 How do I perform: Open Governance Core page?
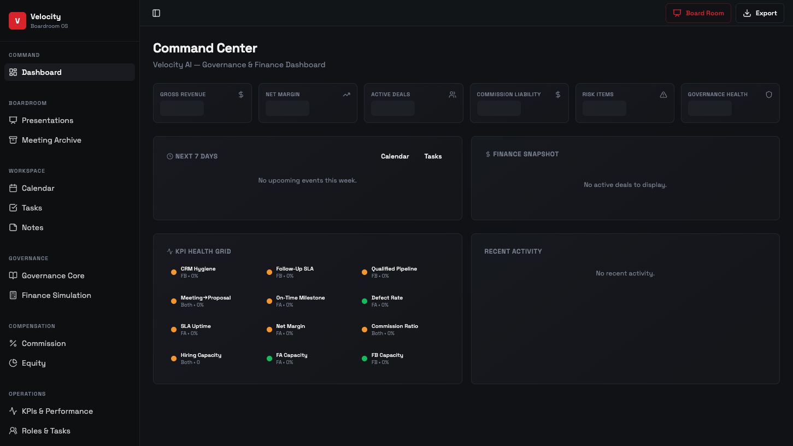click(x=69, y=275)
